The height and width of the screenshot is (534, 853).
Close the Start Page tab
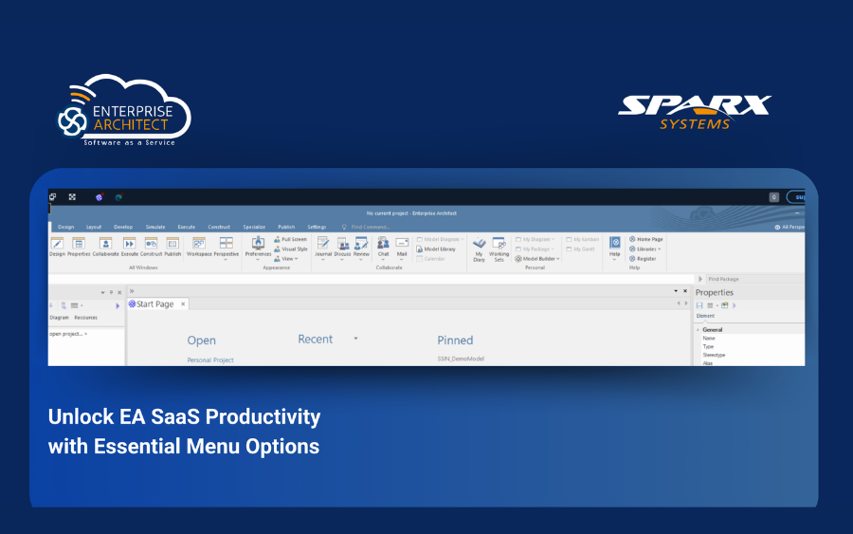184,304
